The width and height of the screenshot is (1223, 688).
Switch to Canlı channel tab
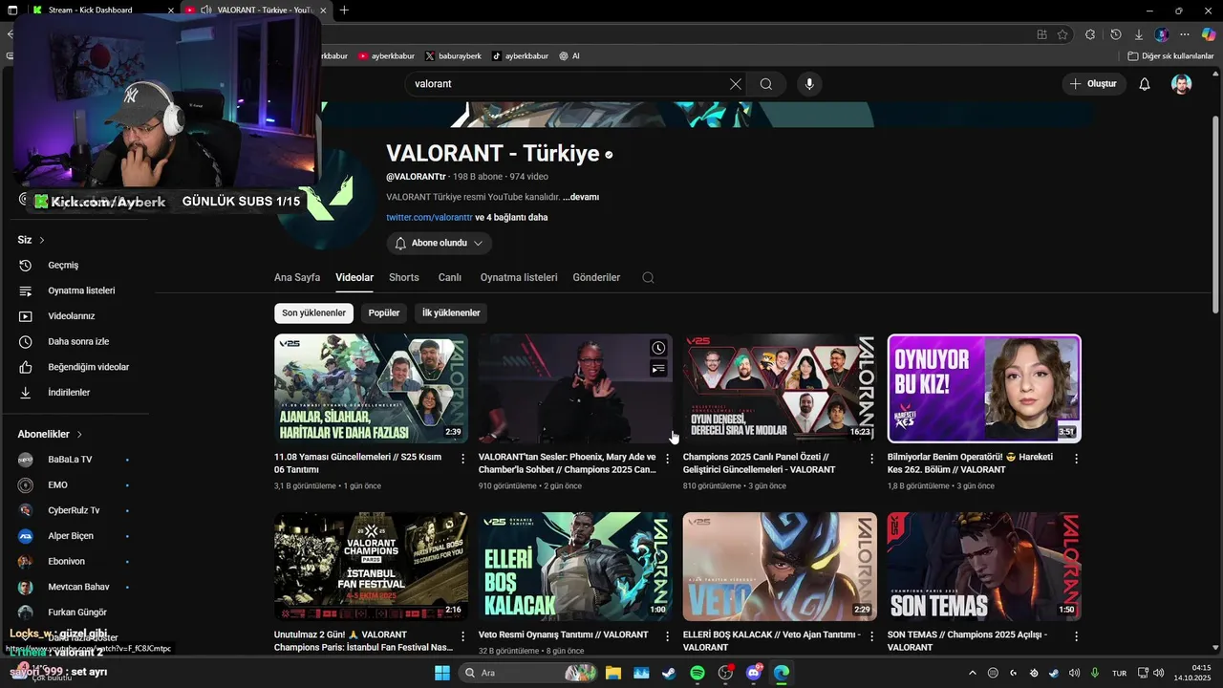[x=450, y=277]
